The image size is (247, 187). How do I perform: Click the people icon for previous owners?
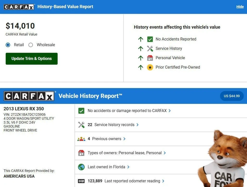pos(81,139)
